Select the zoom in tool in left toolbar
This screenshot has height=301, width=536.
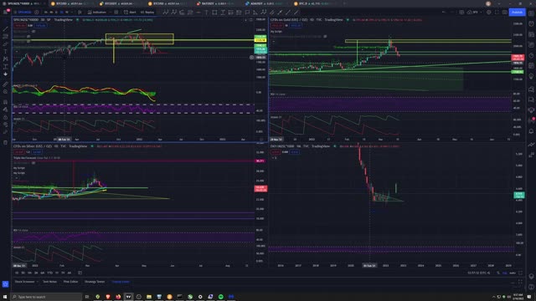point(5,92)
